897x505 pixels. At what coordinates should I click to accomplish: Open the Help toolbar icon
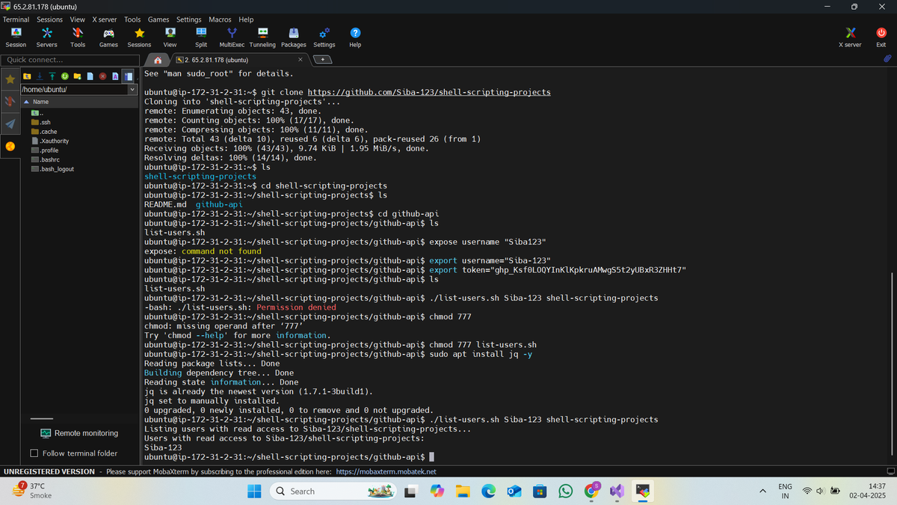click(x=355, y=37)
